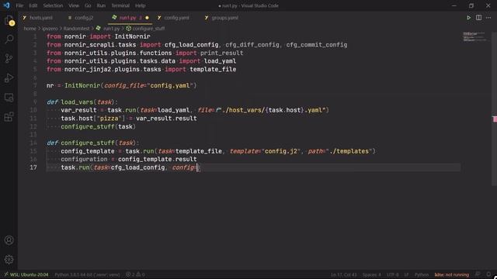497x279 pixels.
Task: Click the Ln 17, Col 43 cursor position indicator
Action: (343, 274)
